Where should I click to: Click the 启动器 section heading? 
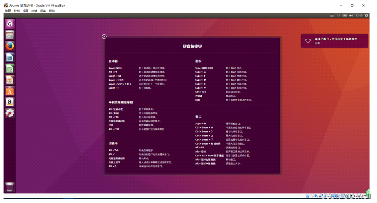113,61
